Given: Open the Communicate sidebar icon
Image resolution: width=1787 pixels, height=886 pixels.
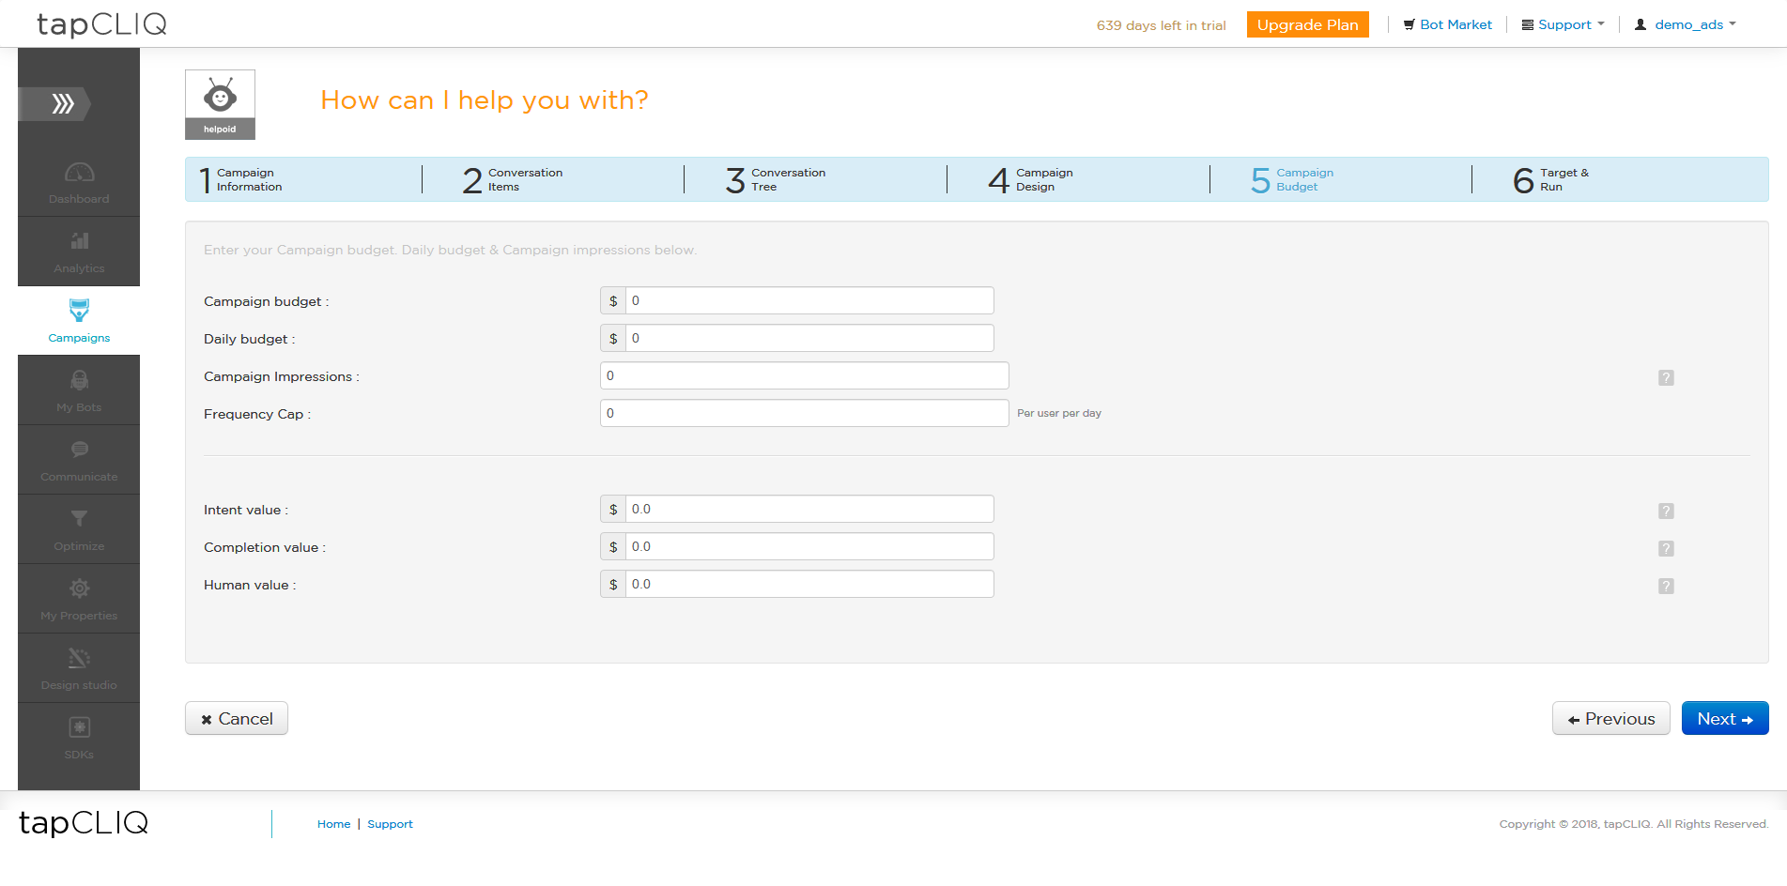Looking at the screenshot, I should [79, 460].
